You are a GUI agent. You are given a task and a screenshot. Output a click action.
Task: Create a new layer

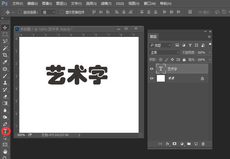[x=196, y=144]
